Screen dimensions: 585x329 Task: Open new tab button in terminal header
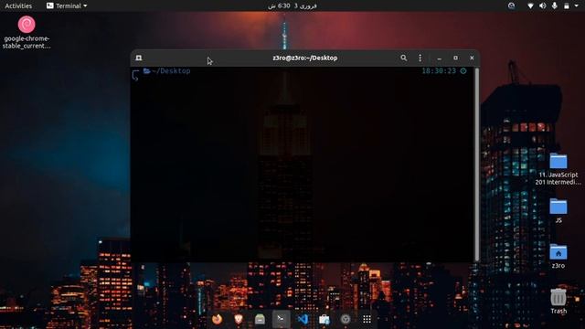point(139,58)
